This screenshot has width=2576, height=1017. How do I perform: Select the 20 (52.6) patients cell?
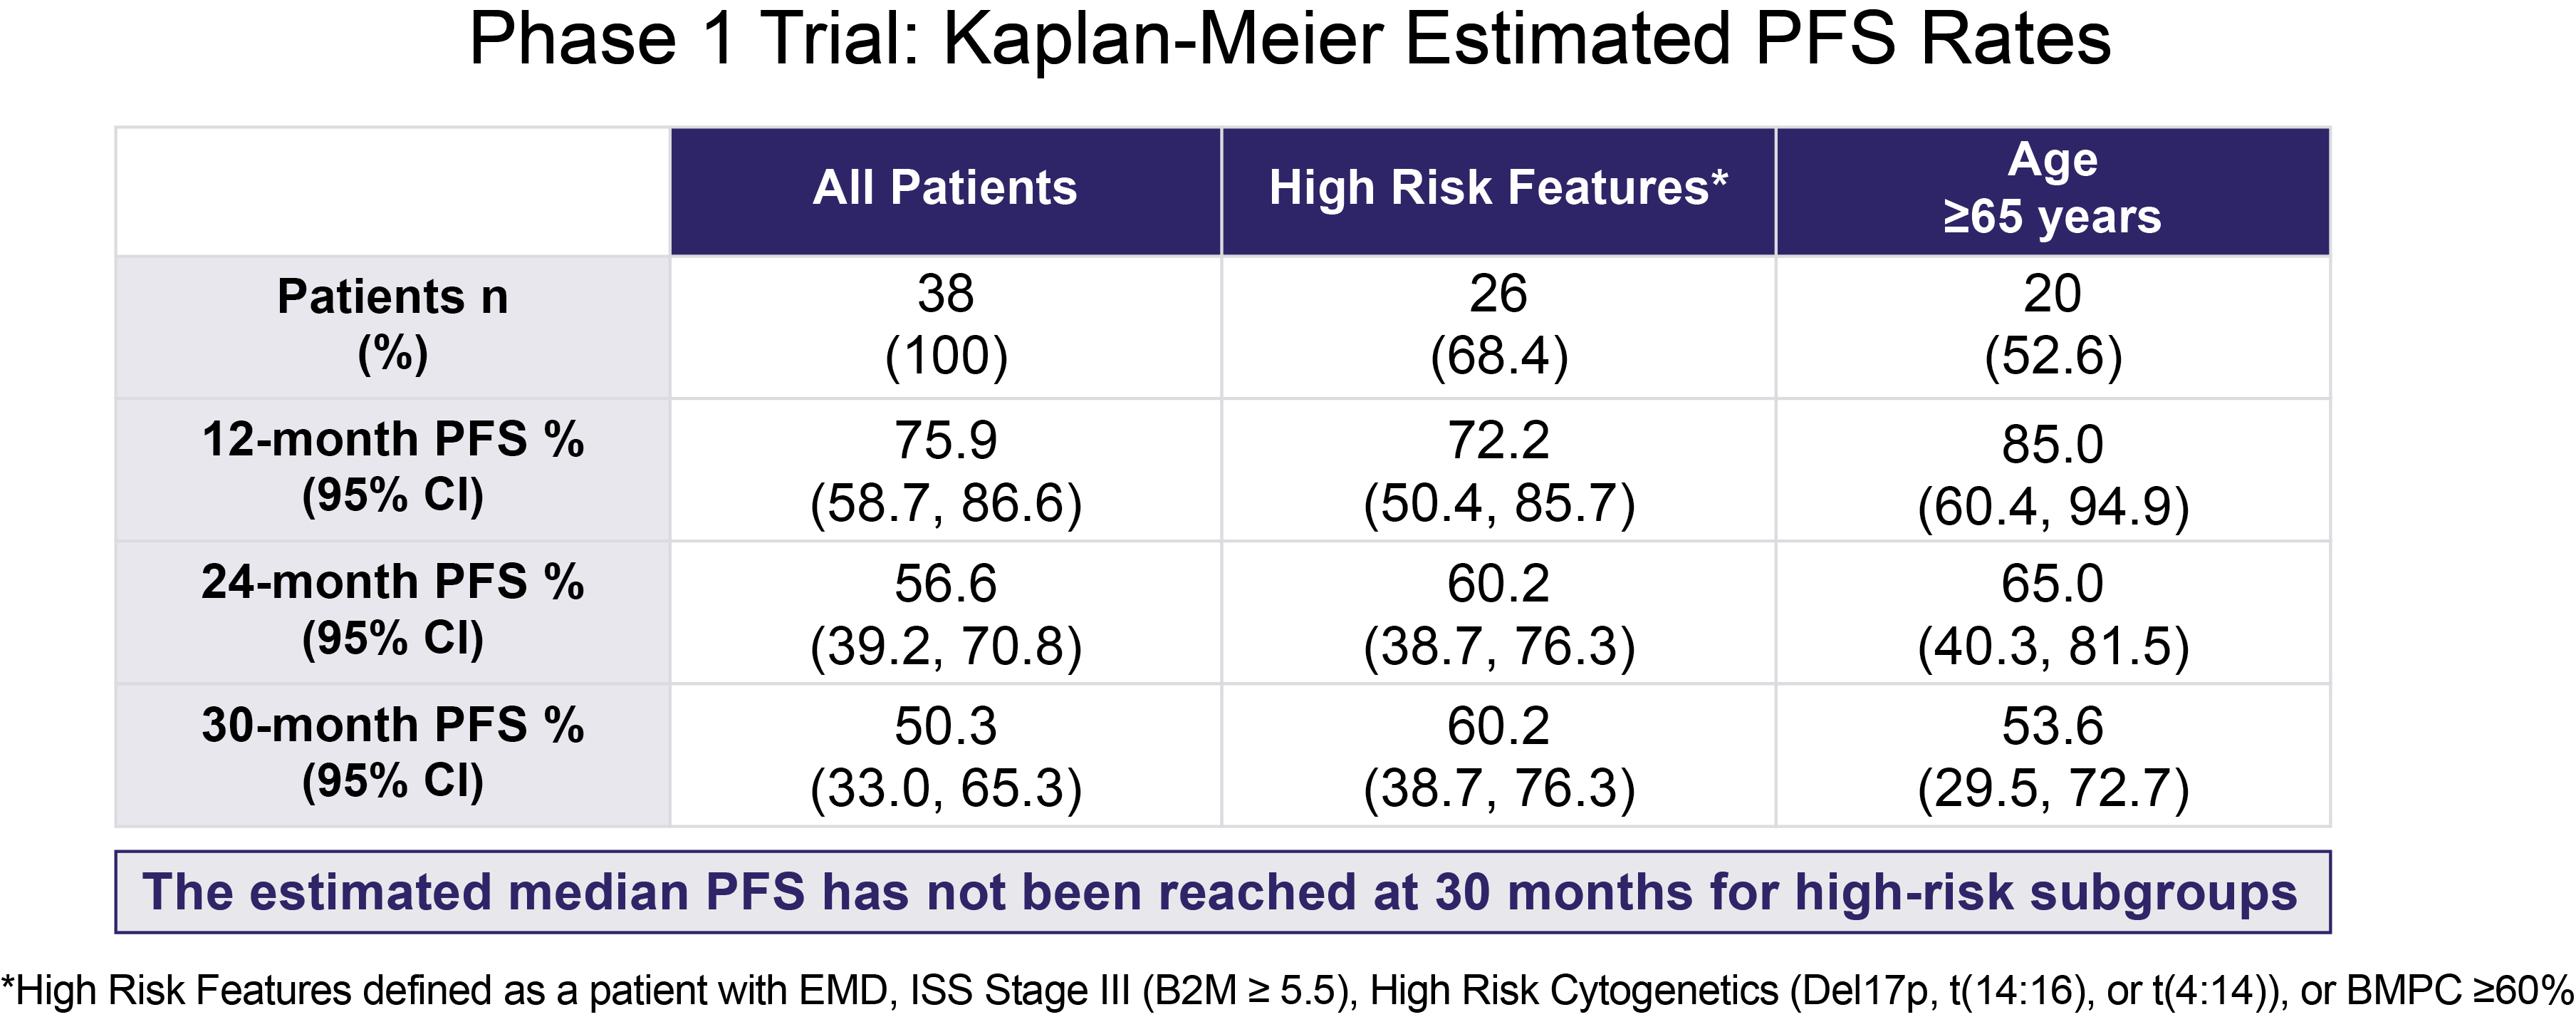(x=2052, y=325)
